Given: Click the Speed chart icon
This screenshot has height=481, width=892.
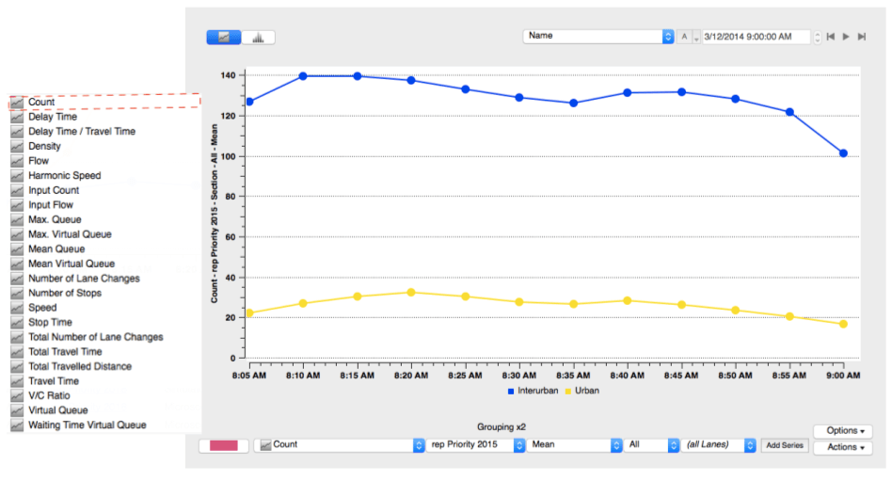Looking at the screenshot, I should coord(17,308).
